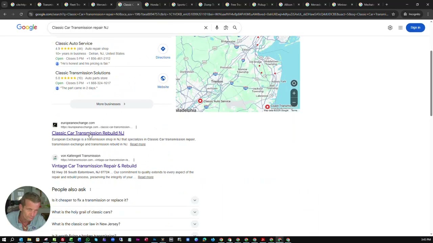433x243 pixels.
Task: Start voice search with microphone icon
Action: tap(217, 28)
